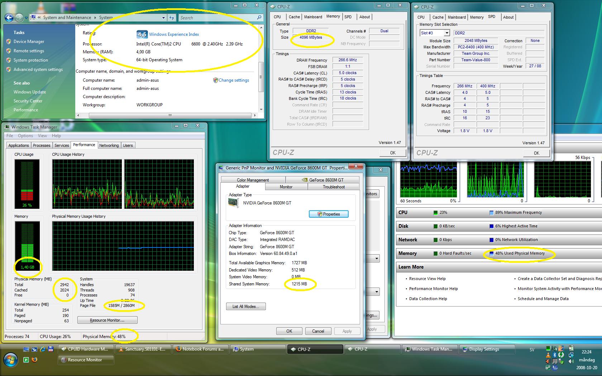602x376 pixels.
Task: Launch Firefox from quick launch
Action: click(34, 360)
